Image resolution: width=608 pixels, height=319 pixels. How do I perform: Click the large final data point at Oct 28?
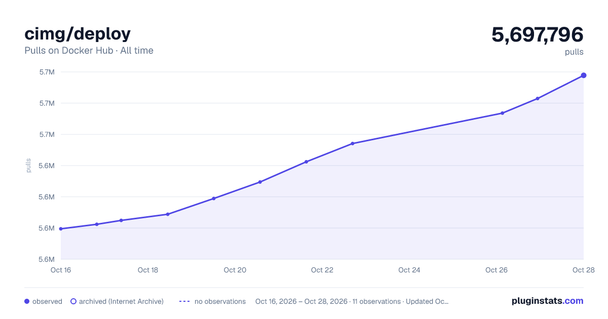(584, 75)
